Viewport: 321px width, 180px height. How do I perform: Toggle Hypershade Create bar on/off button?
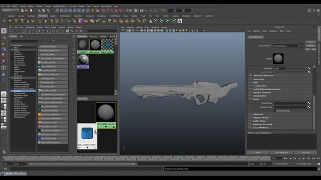pos(11,31)
